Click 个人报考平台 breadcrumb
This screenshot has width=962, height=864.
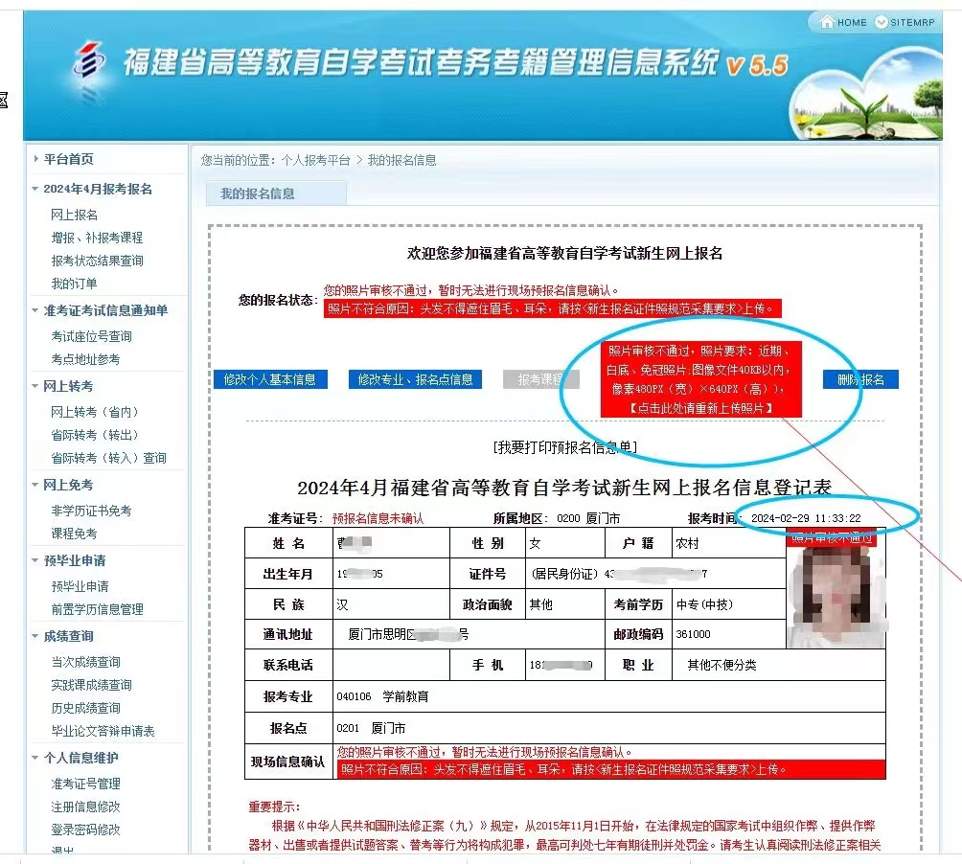(315, 161)
